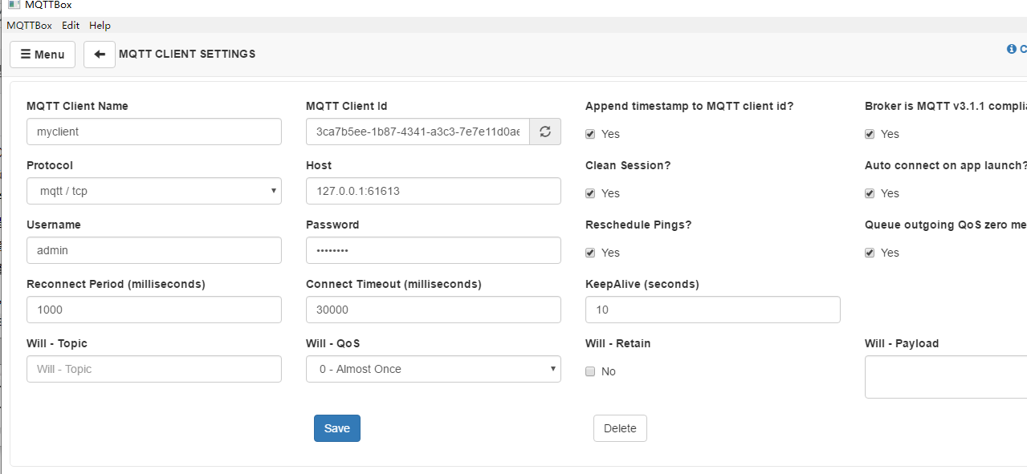Open the Protocol dropdown
Screen dimensions: 1027x474
coord(153,191)
